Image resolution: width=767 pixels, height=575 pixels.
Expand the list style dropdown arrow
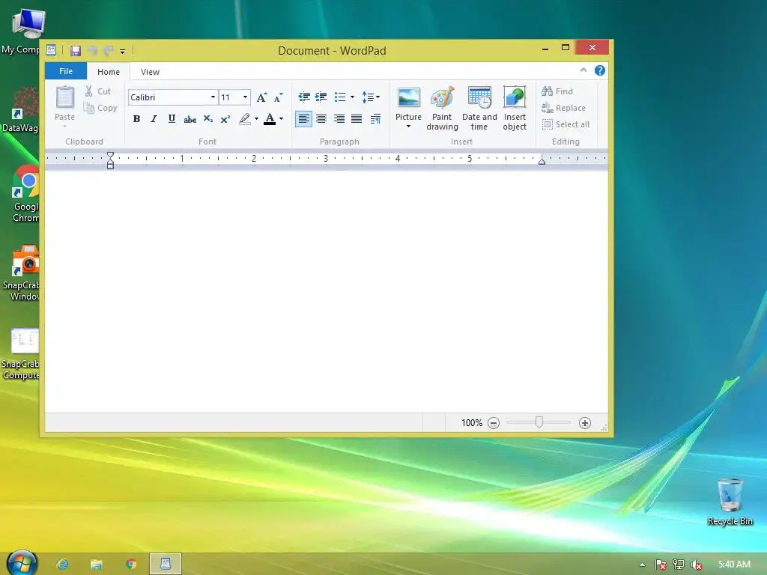pos(352,97)
